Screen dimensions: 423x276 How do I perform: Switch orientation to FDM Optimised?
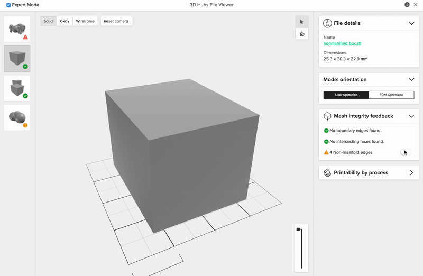[x=391, y=95]
